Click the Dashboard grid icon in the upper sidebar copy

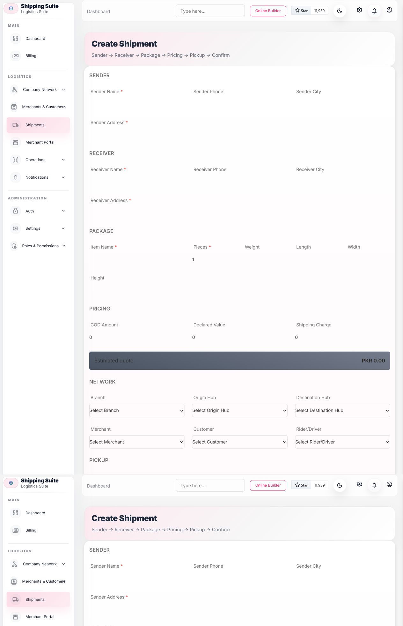point(15,39)
